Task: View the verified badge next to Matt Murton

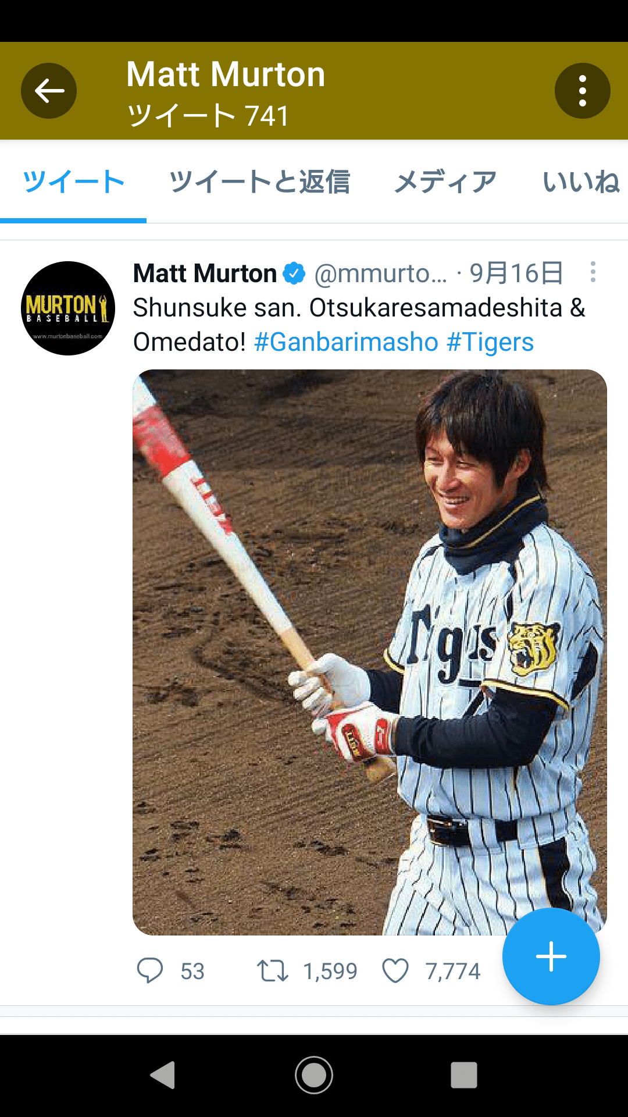Action: pyautogui.click(x=294, y=273)
